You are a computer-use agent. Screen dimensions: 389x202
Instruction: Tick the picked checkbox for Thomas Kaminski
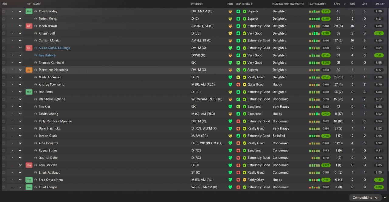point(4,63)
